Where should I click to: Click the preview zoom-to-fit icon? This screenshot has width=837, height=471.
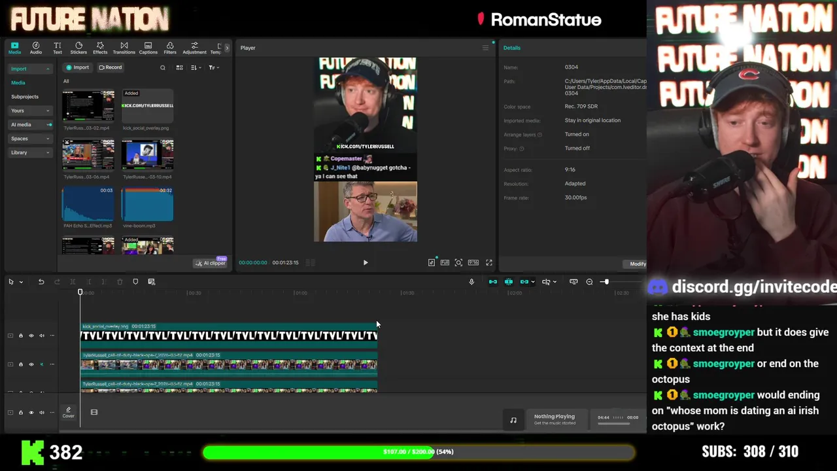(x=458, y=262)
